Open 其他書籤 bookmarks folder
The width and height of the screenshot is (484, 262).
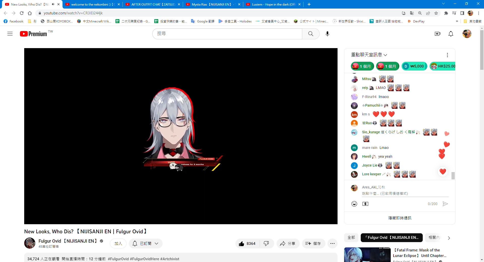click(x=472, y=21)
